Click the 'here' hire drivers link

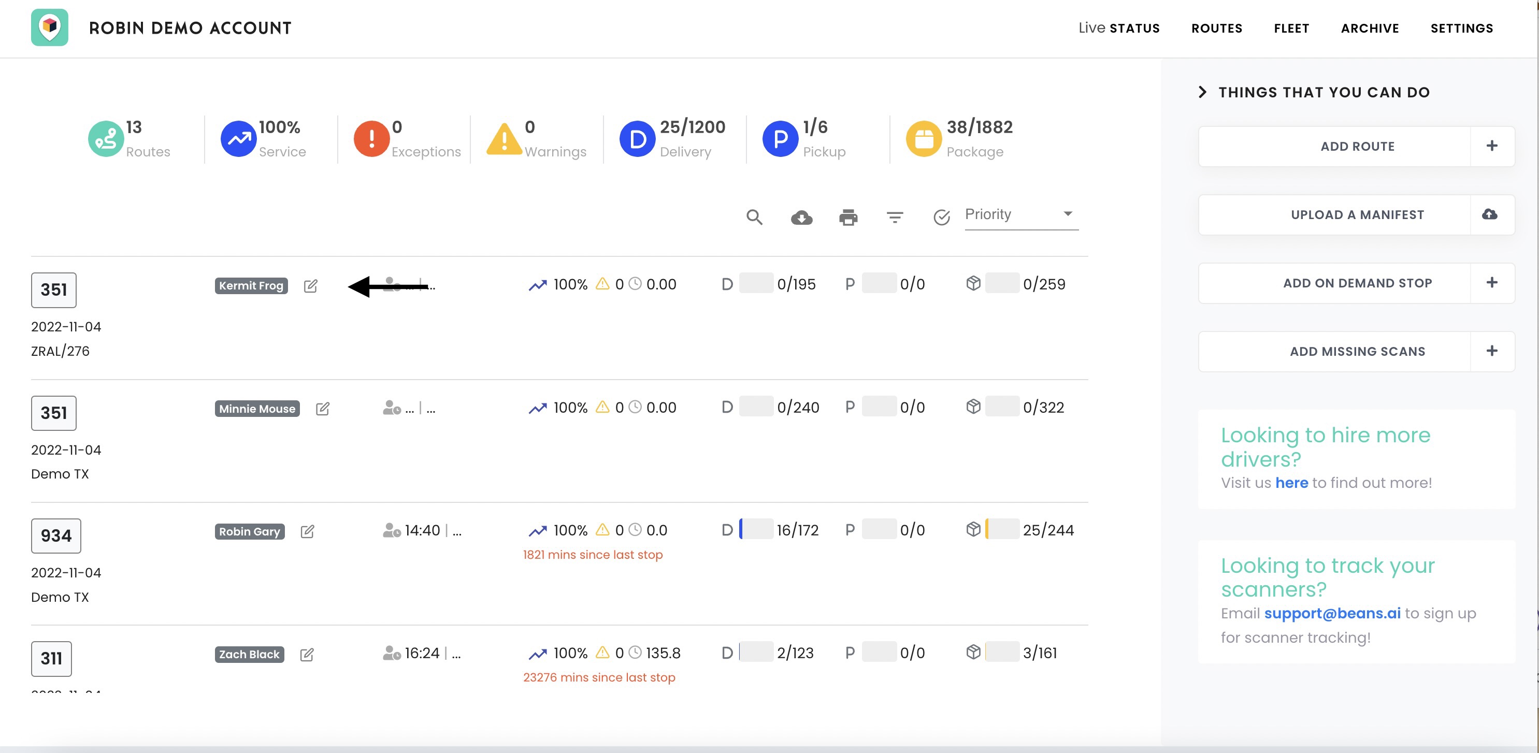point(1291,483)
